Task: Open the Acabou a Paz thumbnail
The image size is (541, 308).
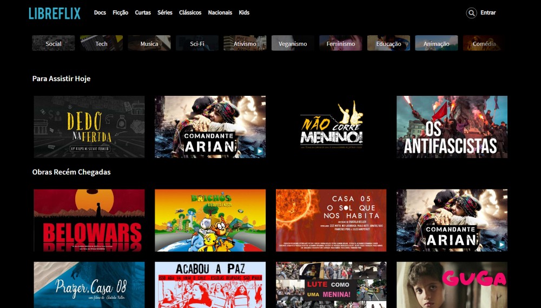Action: [210, 285]
